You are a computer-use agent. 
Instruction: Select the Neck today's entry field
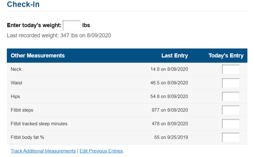coord(231,69)
